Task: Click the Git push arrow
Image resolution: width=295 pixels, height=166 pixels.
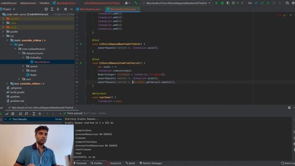Action: coord(268,3)
